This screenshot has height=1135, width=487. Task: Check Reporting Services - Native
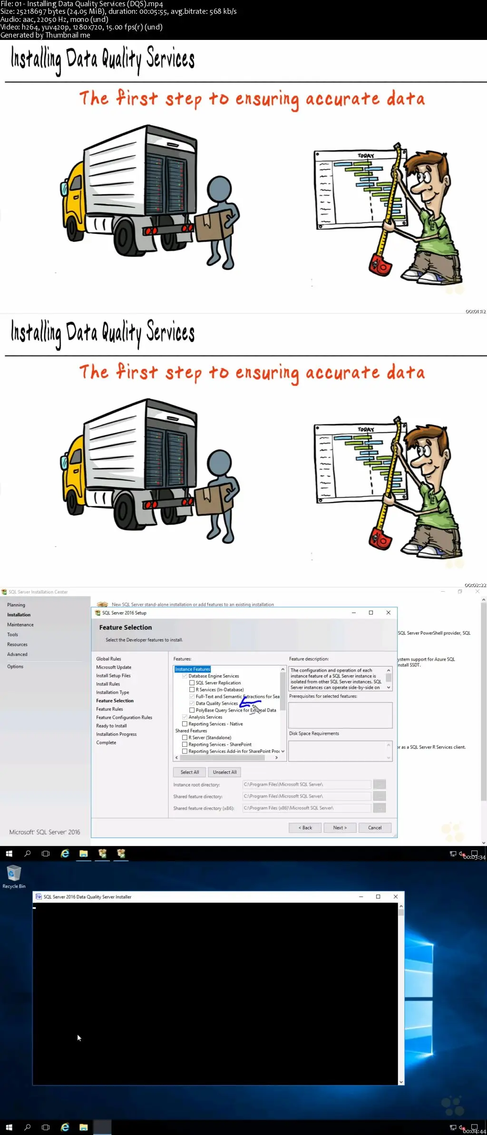[x=185, y=724]
